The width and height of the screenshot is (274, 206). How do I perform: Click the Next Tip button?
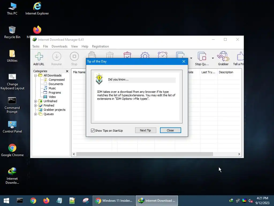(x=145, y=130)
